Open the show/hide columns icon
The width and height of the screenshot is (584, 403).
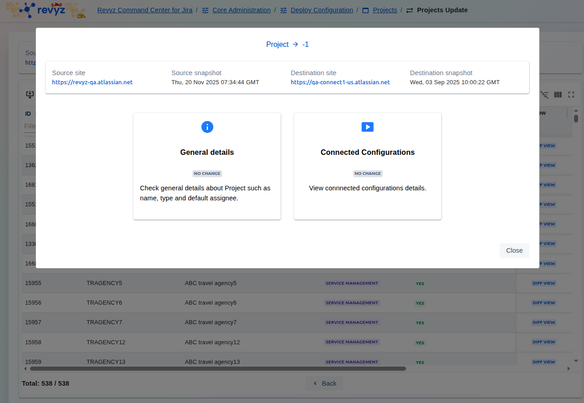click(x=558, y=95)
